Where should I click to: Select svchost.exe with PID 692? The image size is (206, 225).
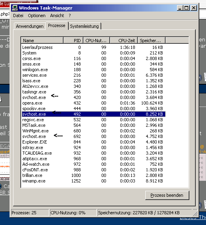tap(94, 136)
